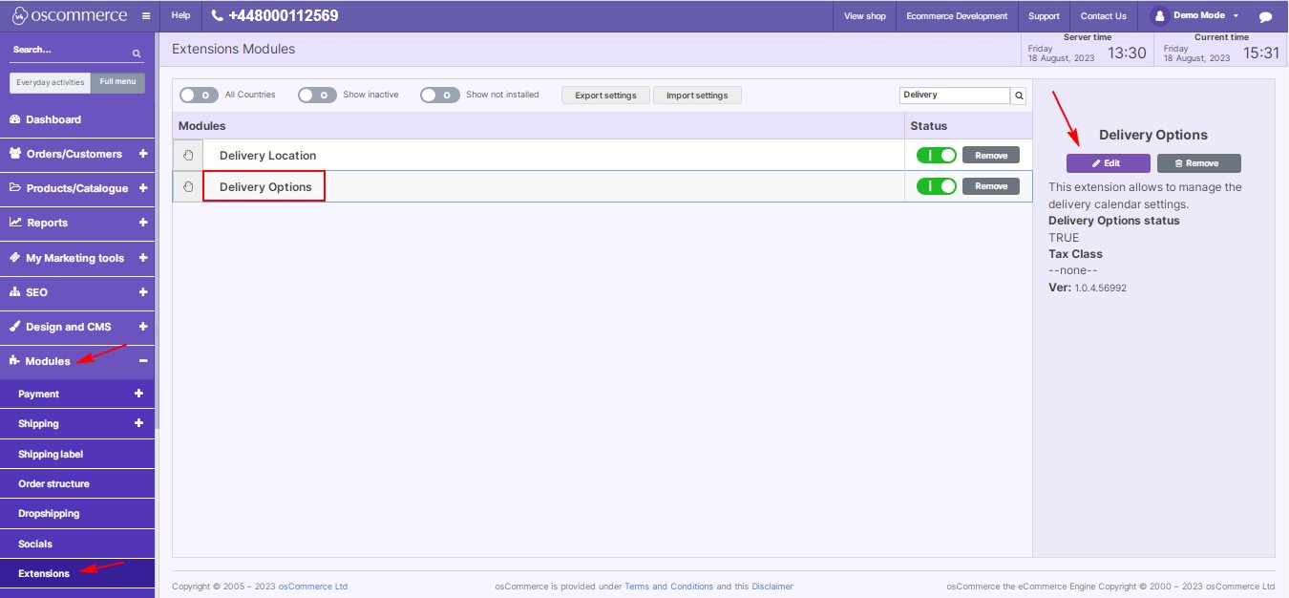Expand the Reports menu plus
This screenshot has height=598, width=1289.
(143, 223)
